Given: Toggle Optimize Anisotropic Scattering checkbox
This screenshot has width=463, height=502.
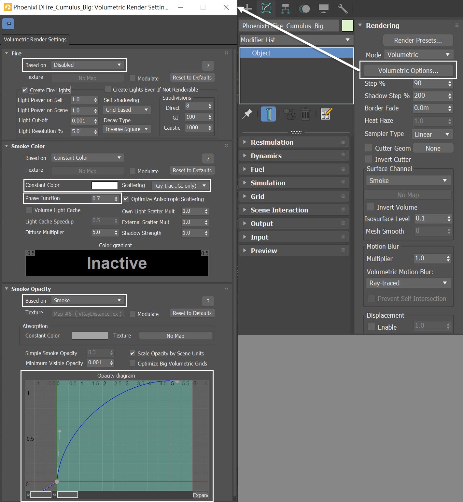Looking at the screenshot, I should coord(126,199).
